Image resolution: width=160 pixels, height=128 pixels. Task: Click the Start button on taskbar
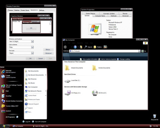pyautogui.click(x=4, y=126)
